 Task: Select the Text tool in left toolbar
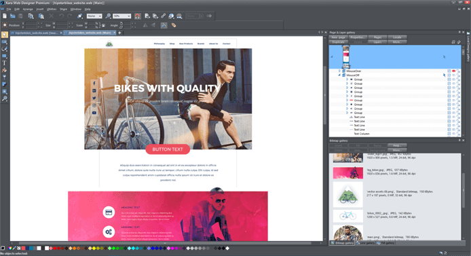4,63
